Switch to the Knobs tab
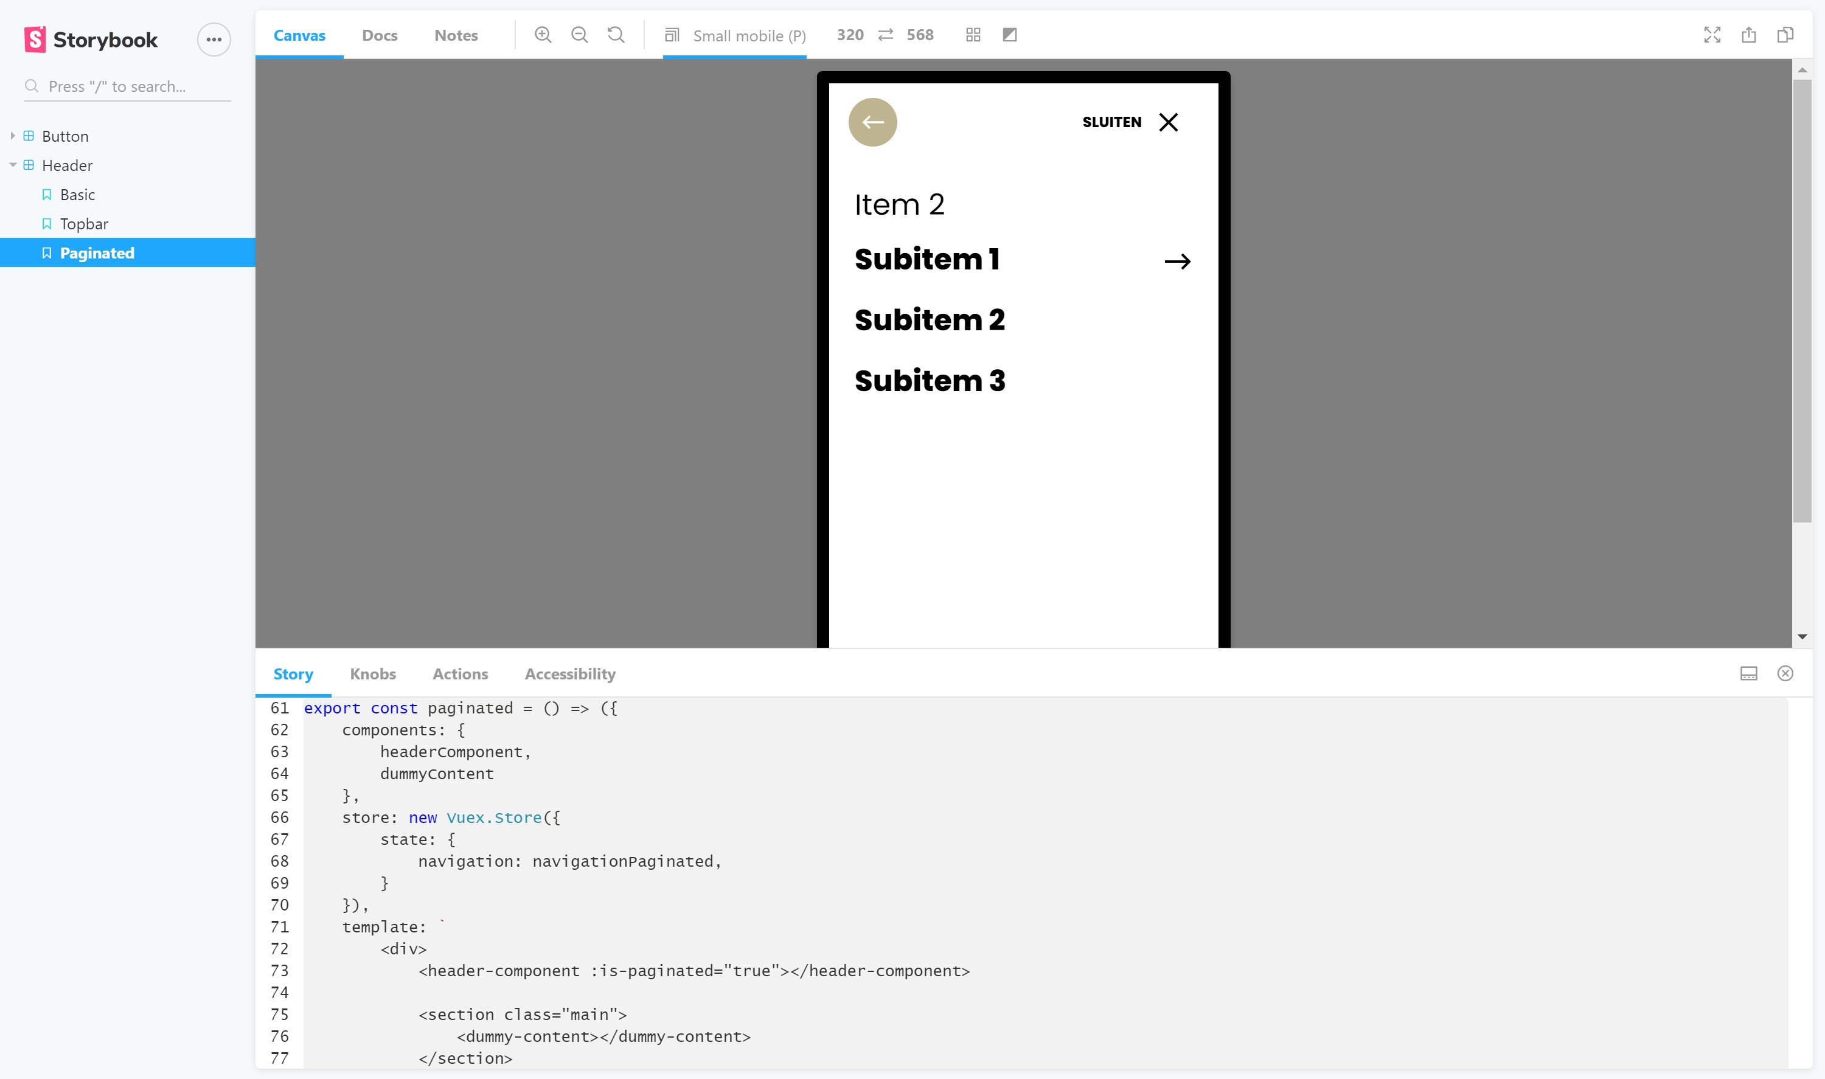 pyautogui.click(x=372, y=673)
